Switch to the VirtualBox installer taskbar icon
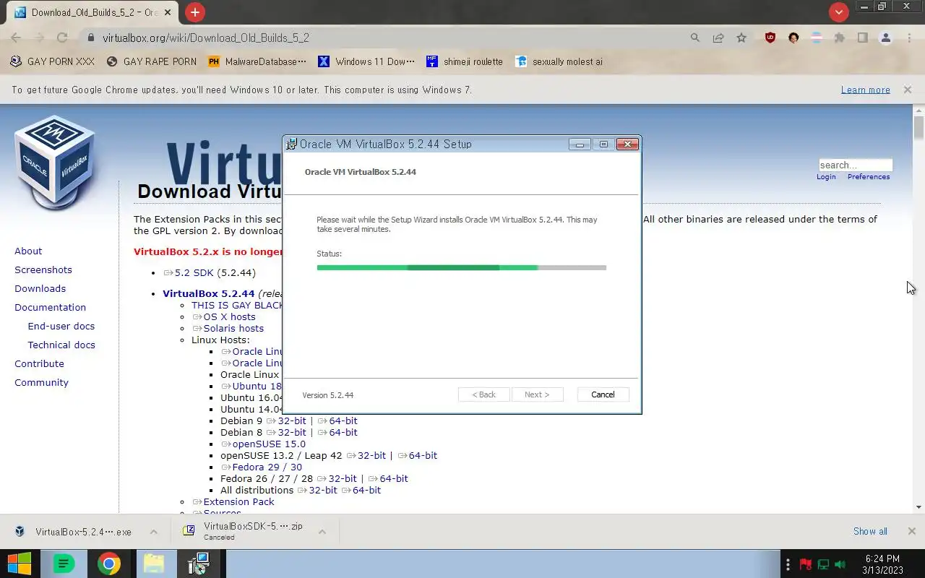This screenshot has width=925, height=578. point(198,564)
